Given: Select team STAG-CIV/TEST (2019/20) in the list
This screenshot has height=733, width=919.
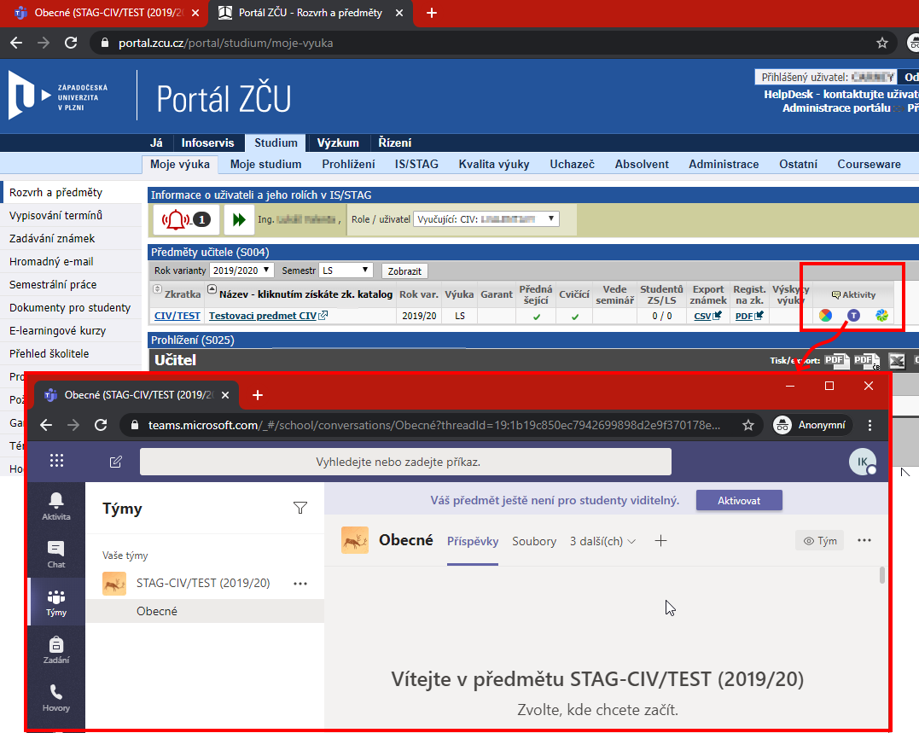Looking at the screenshot, I should (205, 583).
